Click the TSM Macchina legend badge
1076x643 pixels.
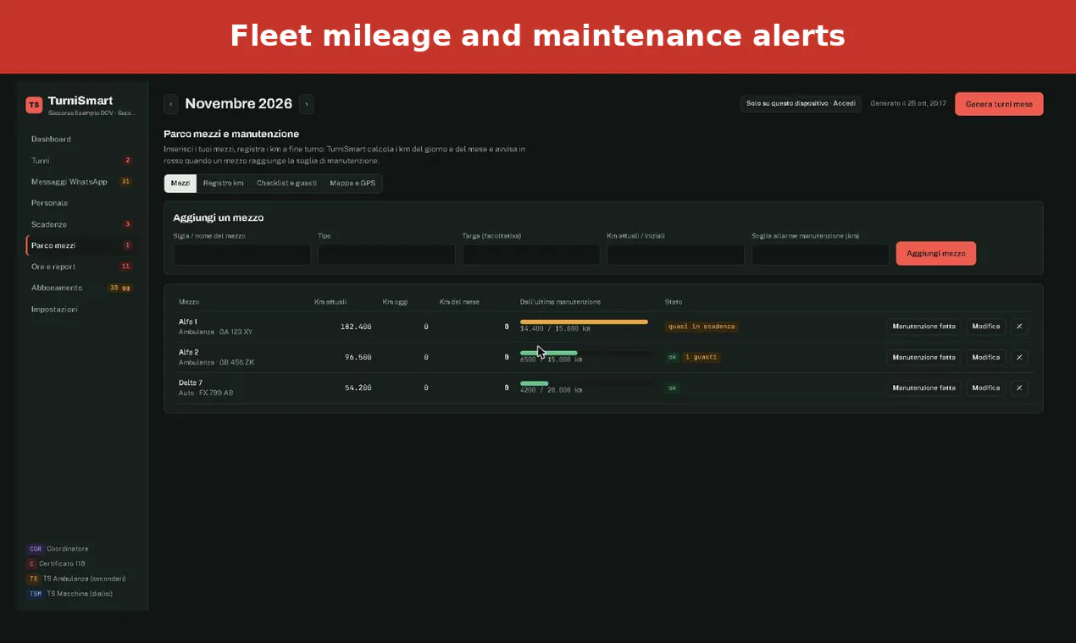pyautogui.click(x=35, y=594)
